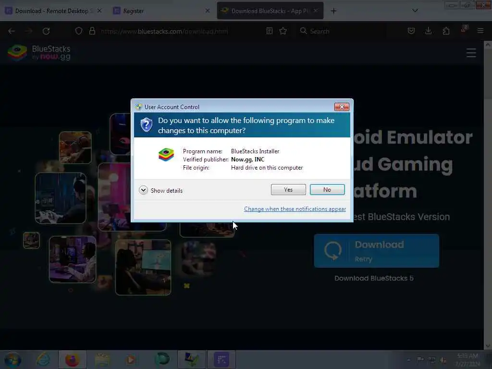Open the Firefox application menu
This screenshot has height=369, width=492.
point(480,31)
